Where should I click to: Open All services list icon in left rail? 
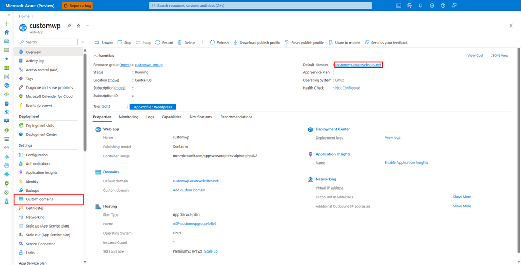pyautogui.click(x=6, y=50)
